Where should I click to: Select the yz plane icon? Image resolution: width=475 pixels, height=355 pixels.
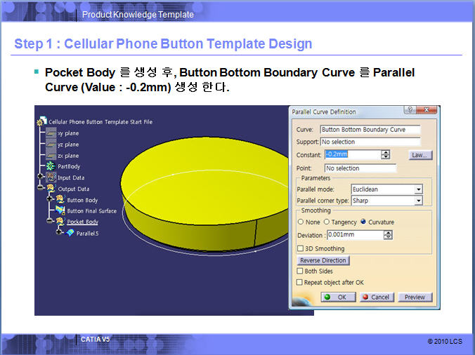51,144
